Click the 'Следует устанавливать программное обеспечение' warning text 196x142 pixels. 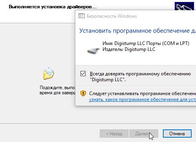pos(142,93)
